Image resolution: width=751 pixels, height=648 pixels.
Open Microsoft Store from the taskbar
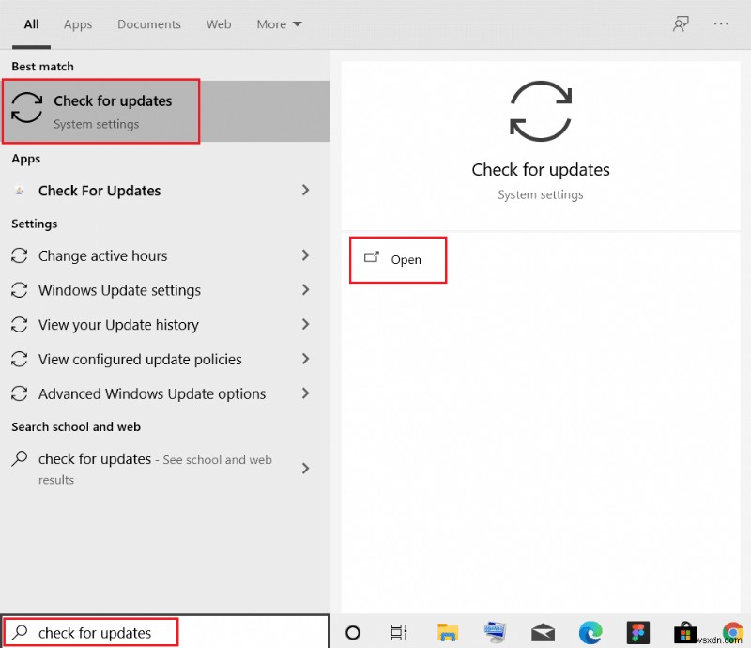685,632
